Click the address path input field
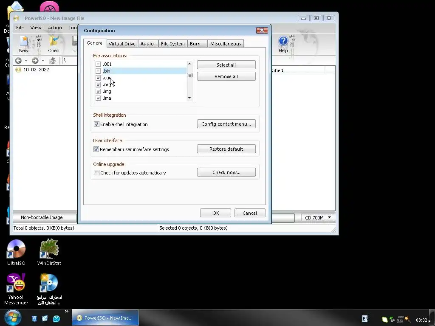This screenshot has height=326, width=435. (x=69, y=60)
